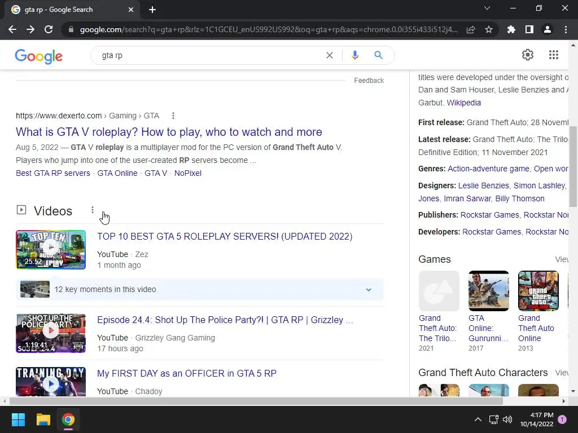Open volume control tray icon

[507, 419]
